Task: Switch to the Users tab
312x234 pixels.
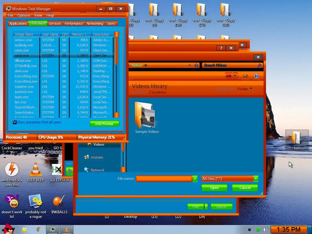Action: (111, 23)
